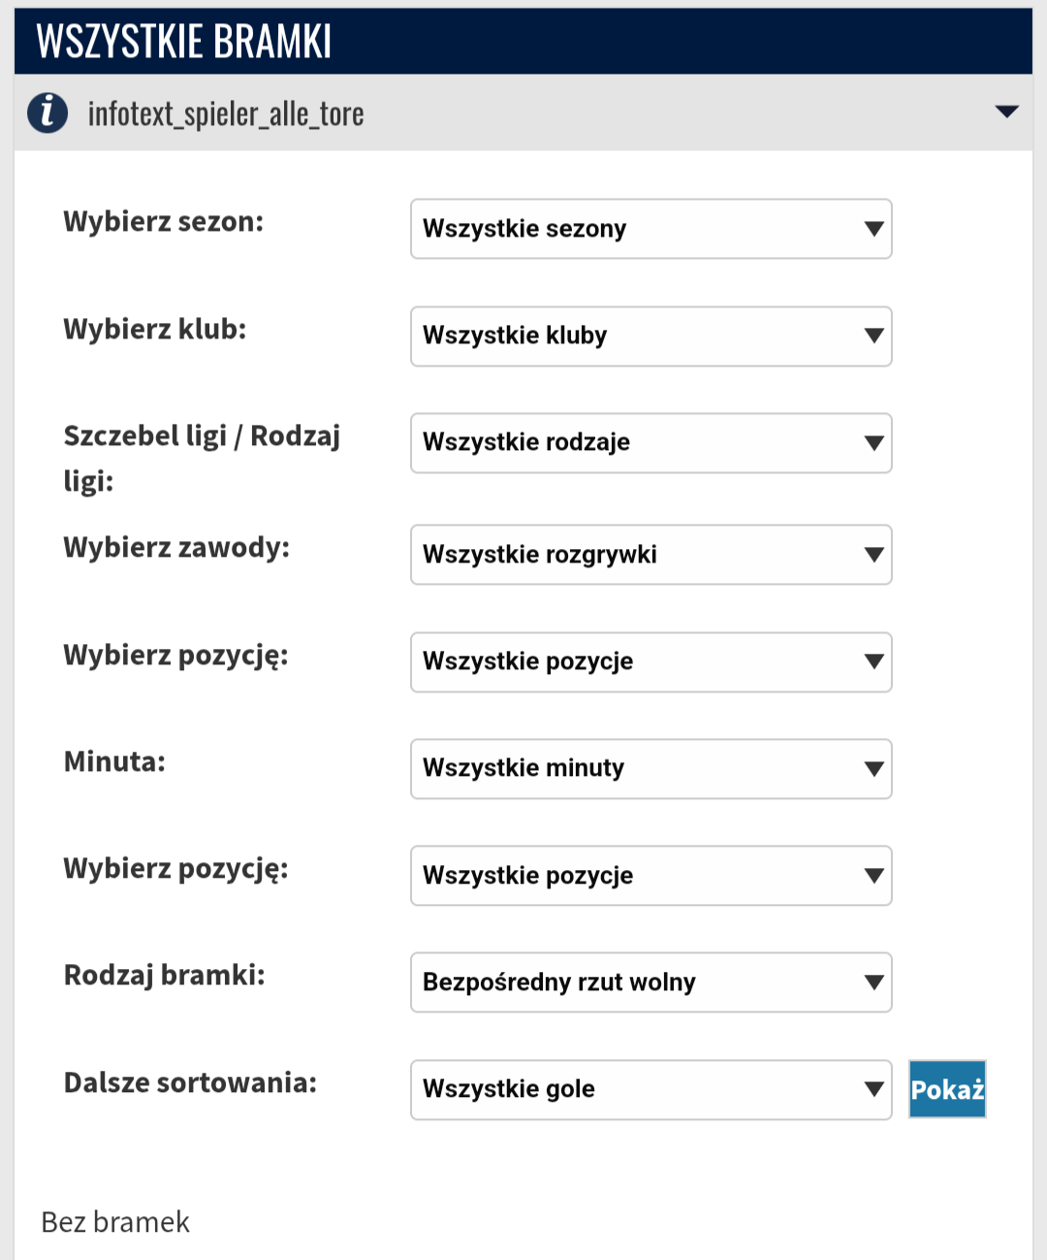Click the info icon beside infotext_spieler_alle_tore
The image size is (1047, 1260).
point(48,113)
